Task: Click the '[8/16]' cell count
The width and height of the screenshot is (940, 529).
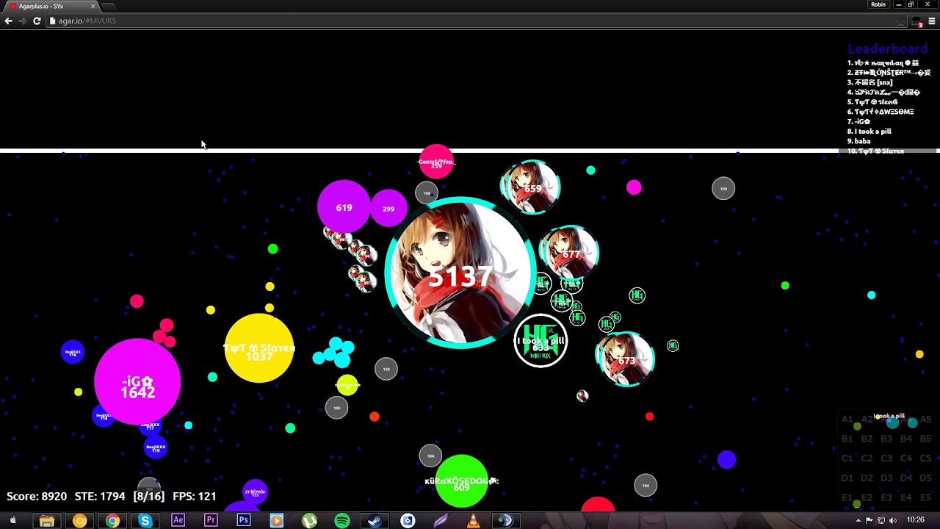Action: point(148,497)
